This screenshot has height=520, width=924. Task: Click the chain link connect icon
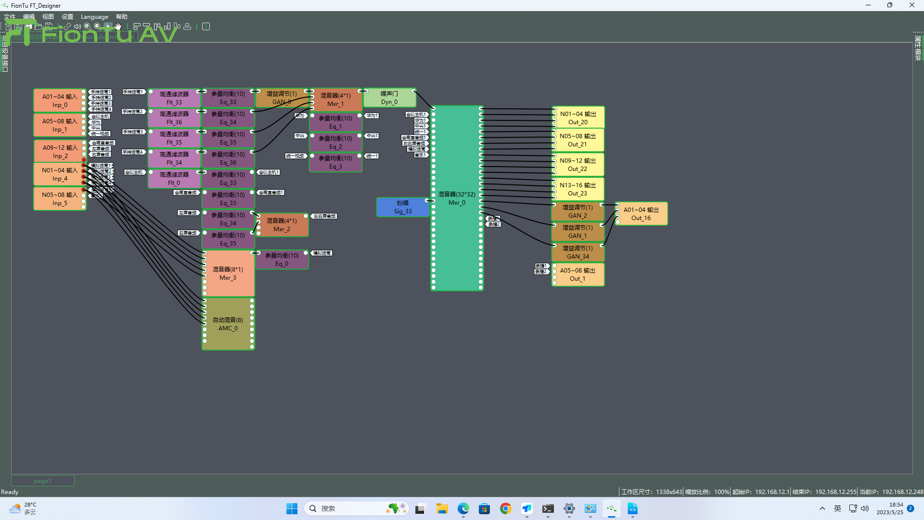(67, 26)
